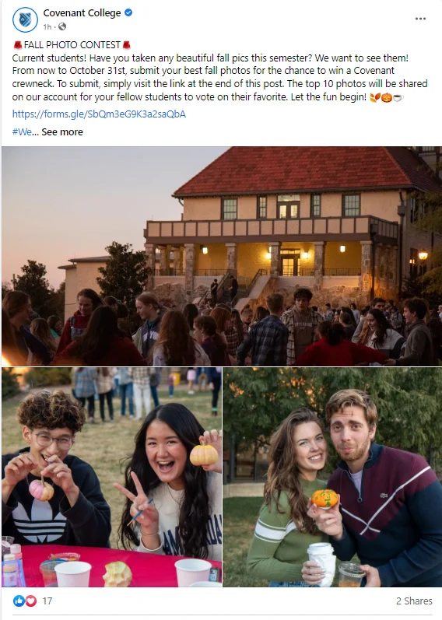Click the red emoji before FALL PHOTO CONTEST
The width and height of the screenshot is (442, 620).
pos(17,44)
